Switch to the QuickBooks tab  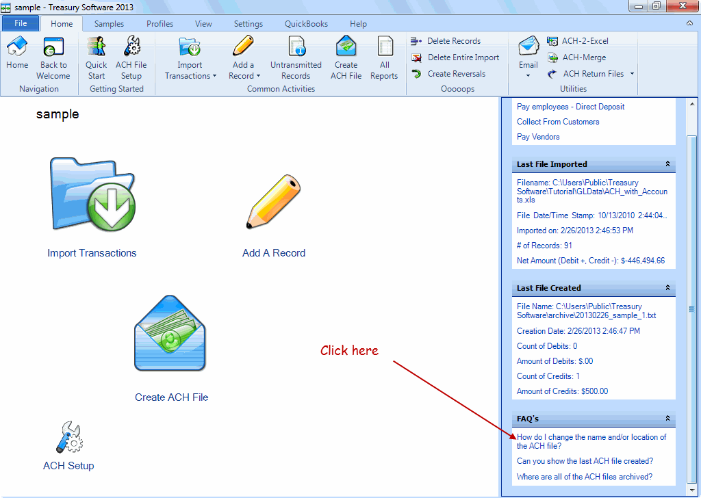pos(306,24)
